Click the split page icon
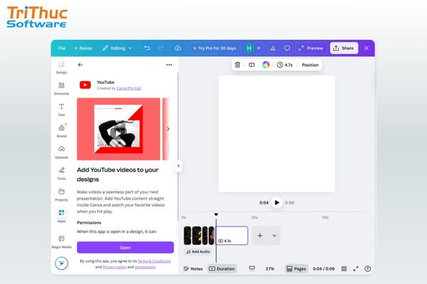The image size is (427, 284). pyautogui.click(x=252, y=65)
